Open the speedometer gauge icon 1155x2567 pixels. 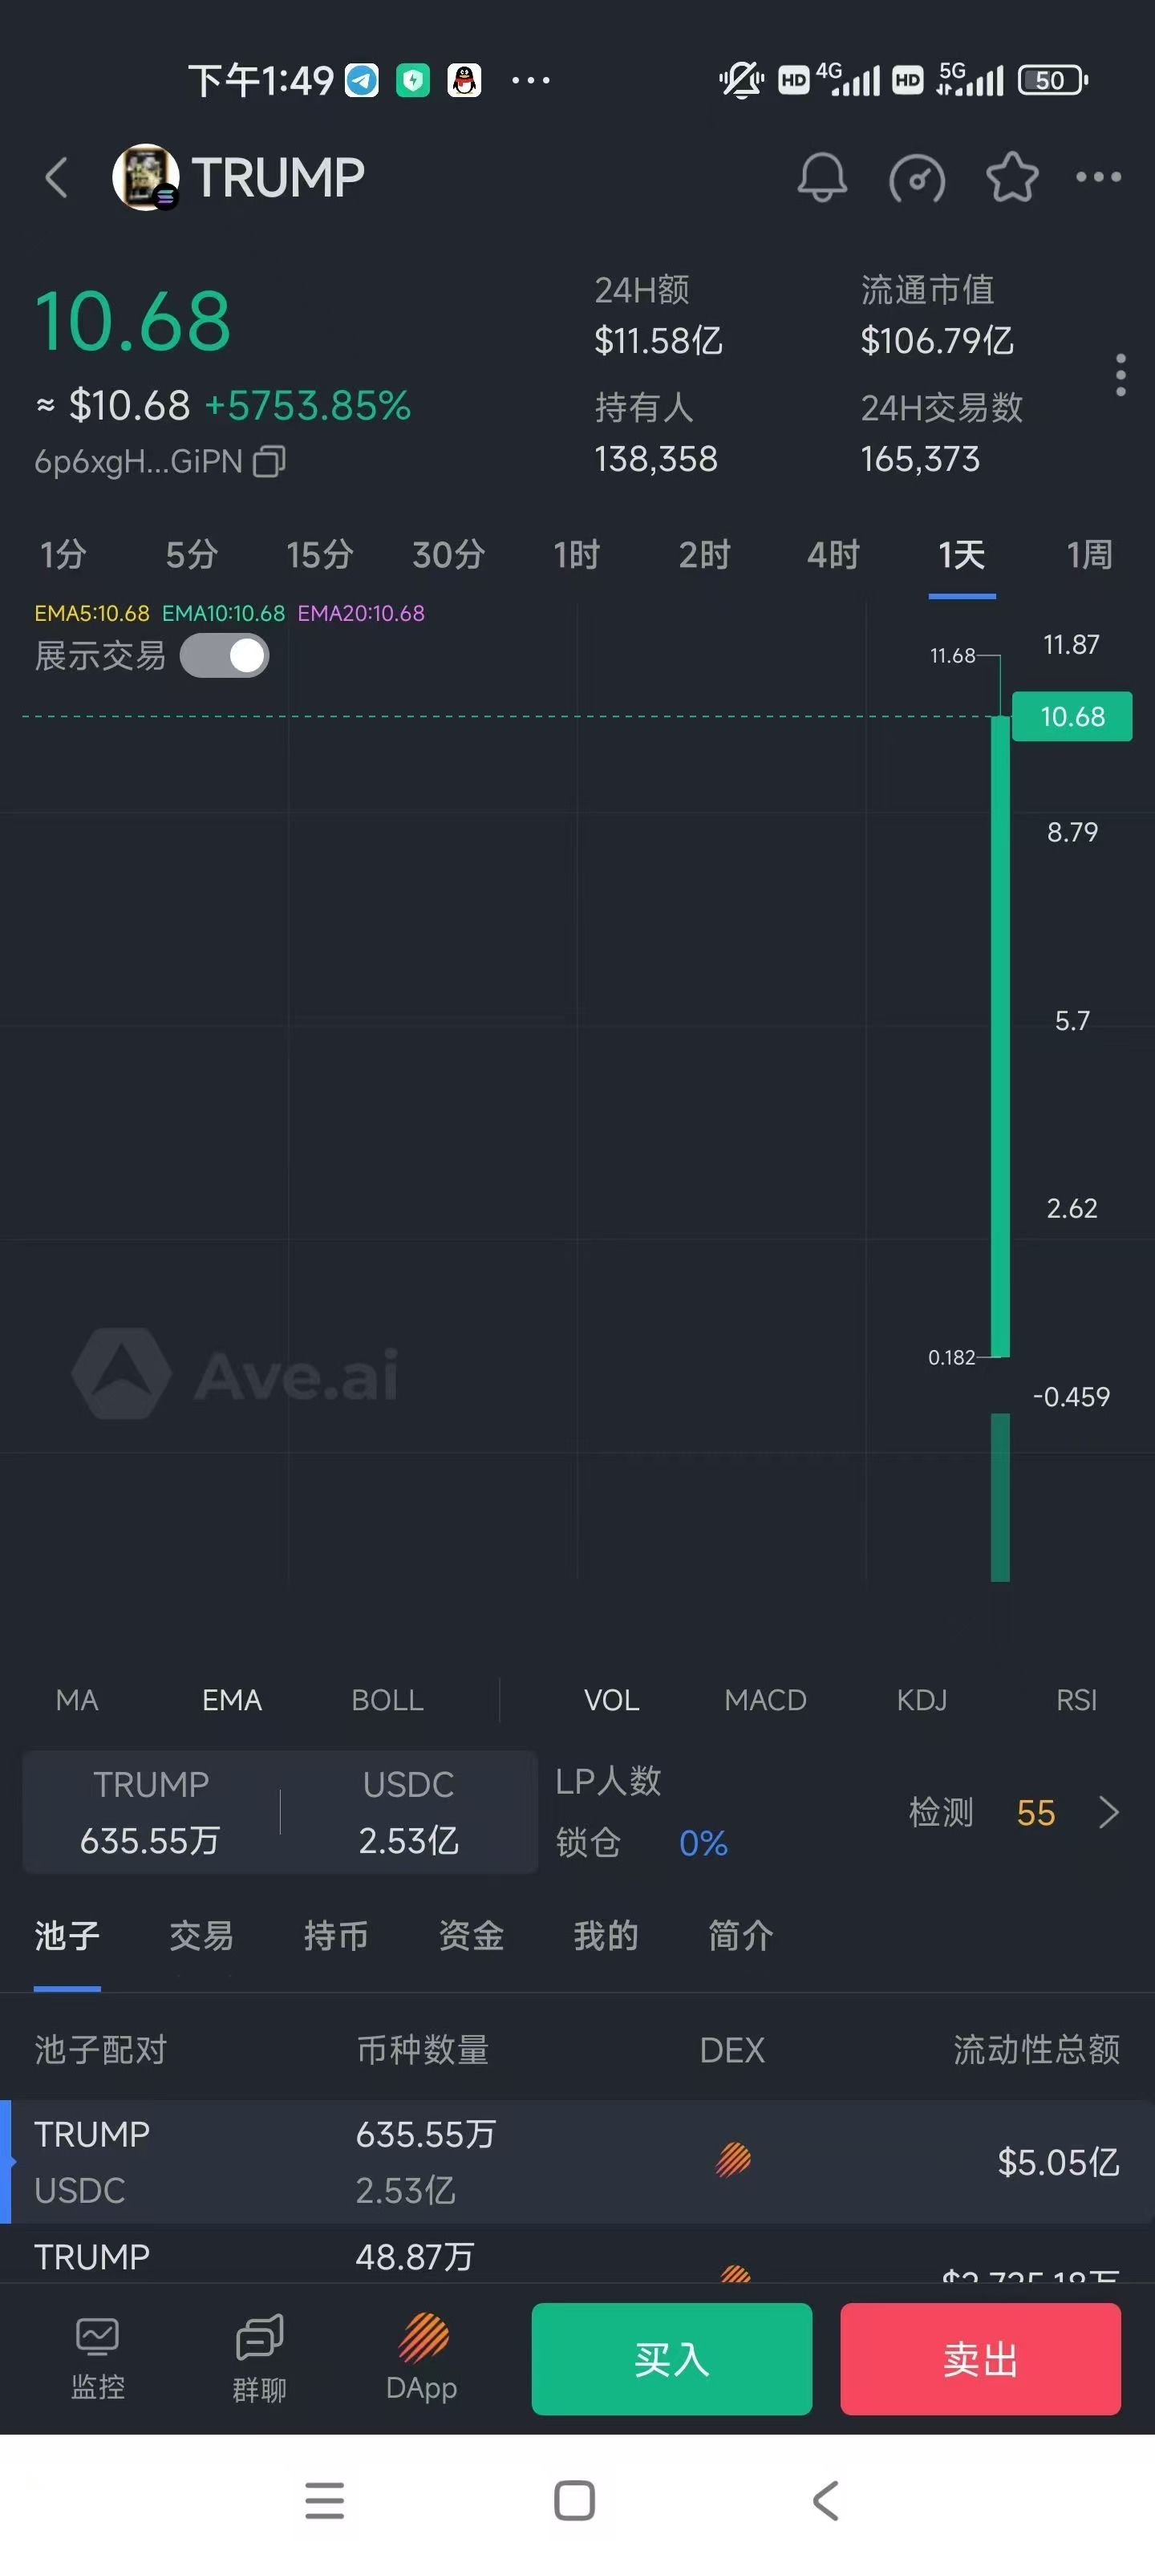coord(916,178)
